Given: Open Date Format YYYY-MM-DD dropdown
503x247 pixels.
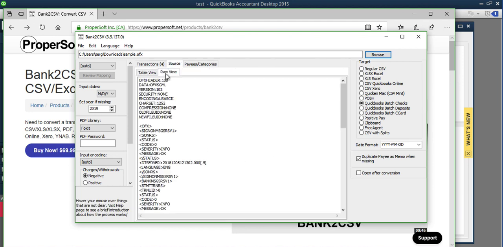Looking at the screenshot, I should pos(401,145).
